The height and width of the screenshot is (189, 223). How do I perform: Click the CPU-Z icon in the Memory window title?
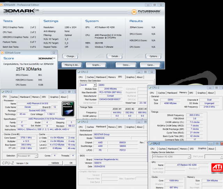click(x=150, y=88)
